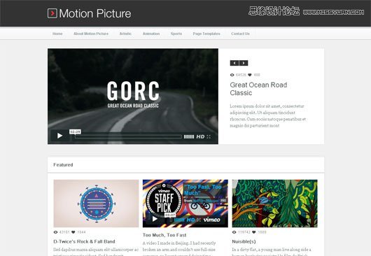This screenshot has height=256, width=371.
Task: Click heart icon under Nuisible(s) thumbnail
Action: click(x=254, y=232)
